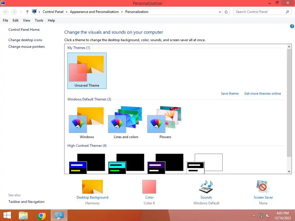Click the search magnifier icon
295x221 pixels.
click(x=287, y=12)
